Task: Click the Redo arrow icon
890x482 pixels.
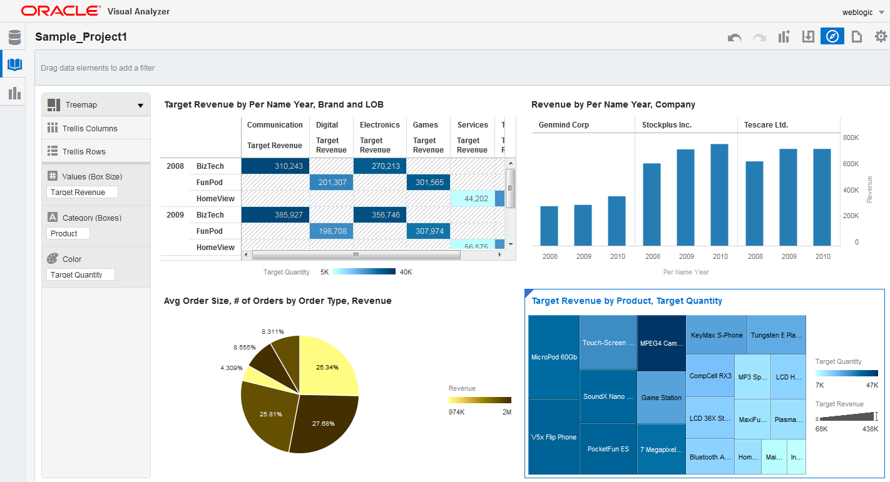Action: 759,38
